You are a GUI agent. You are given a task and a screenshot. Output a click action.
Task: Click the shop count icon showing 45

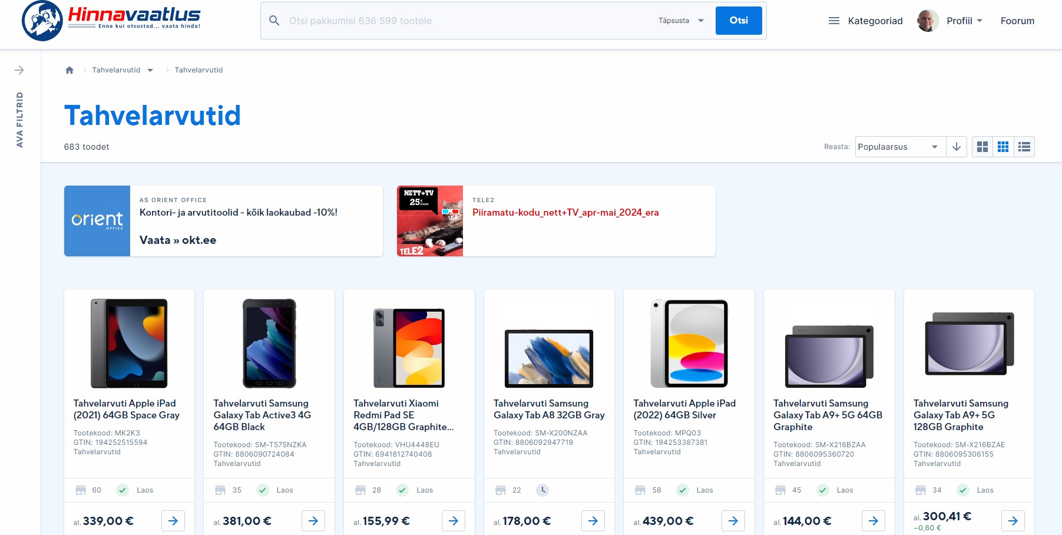pyautogui.click(x=780, y=490)
